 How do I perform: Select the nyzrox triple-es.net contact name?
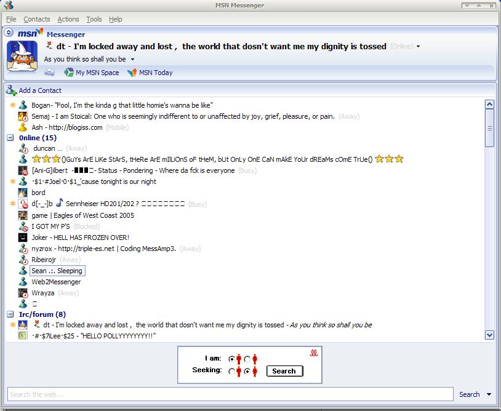[x=104, y=249]
